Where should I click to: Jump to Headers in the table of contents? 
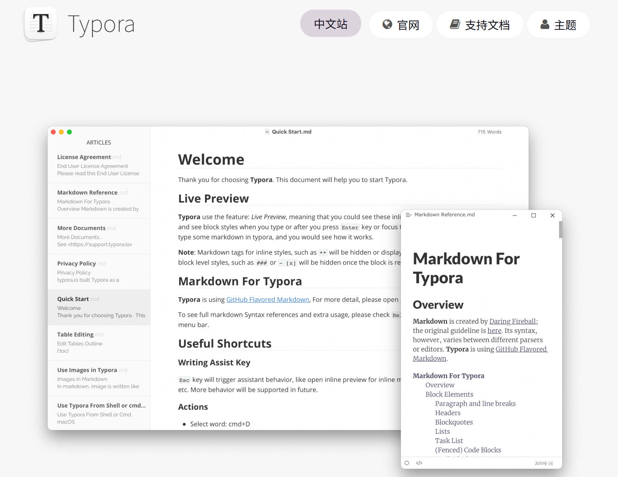(448, 413)
